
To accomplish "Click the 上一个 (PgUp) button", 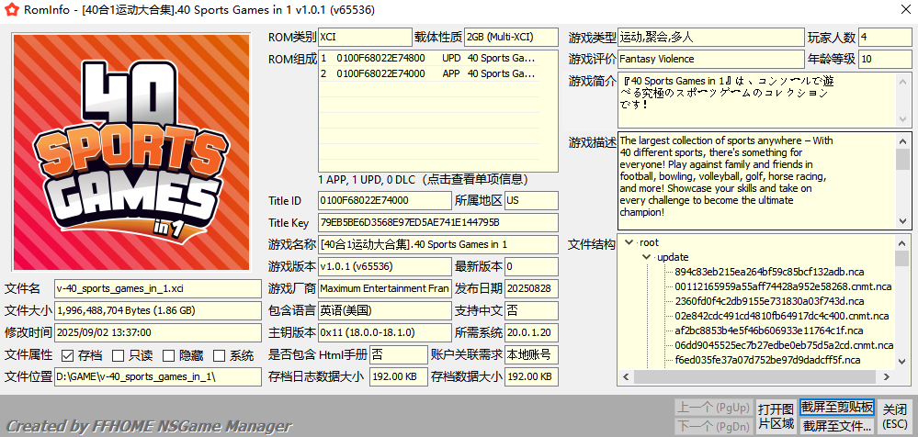I will click(712, 408).
